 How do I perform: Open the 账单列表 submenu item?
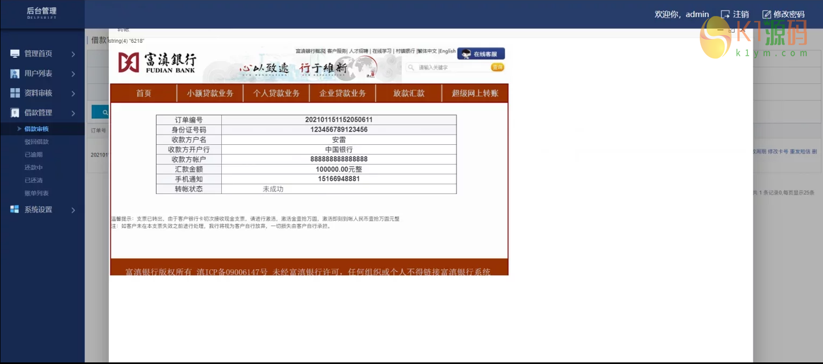tap(36, 193)
